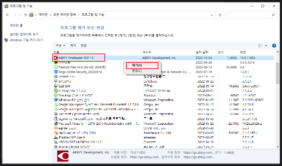
Task: Open the 제어판 breadcrumb
Action: coord(43,14)
